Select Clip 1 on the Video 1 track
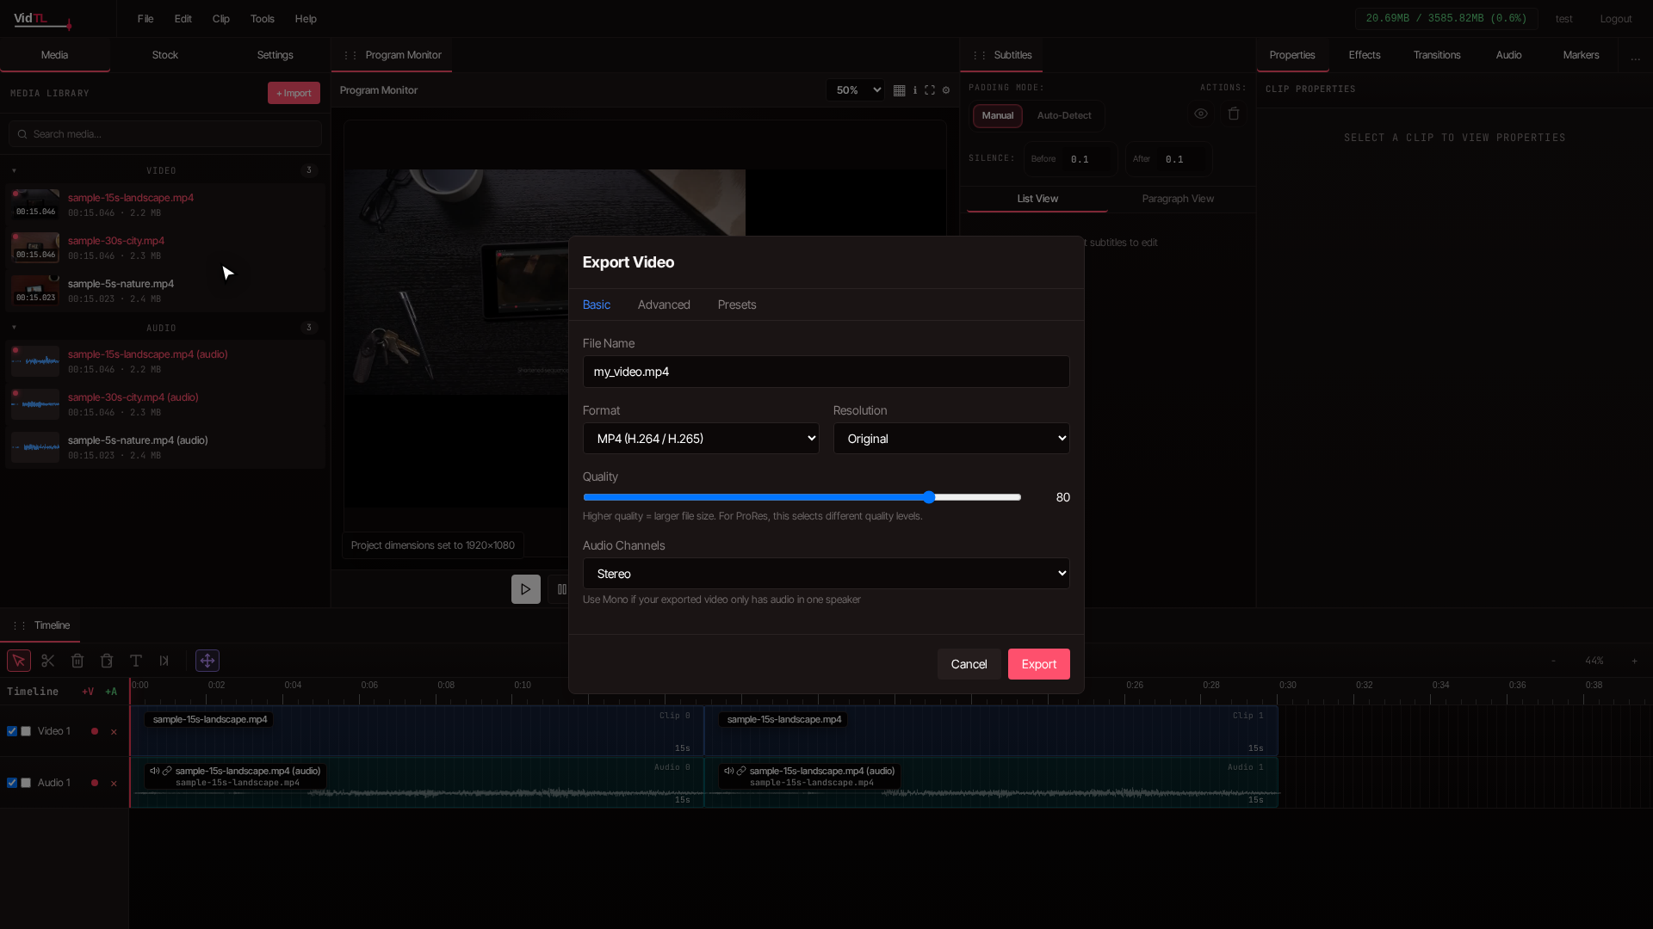The width and height of the screenshot is (1653, 929). pyautogui.click(x=991, y=731)
